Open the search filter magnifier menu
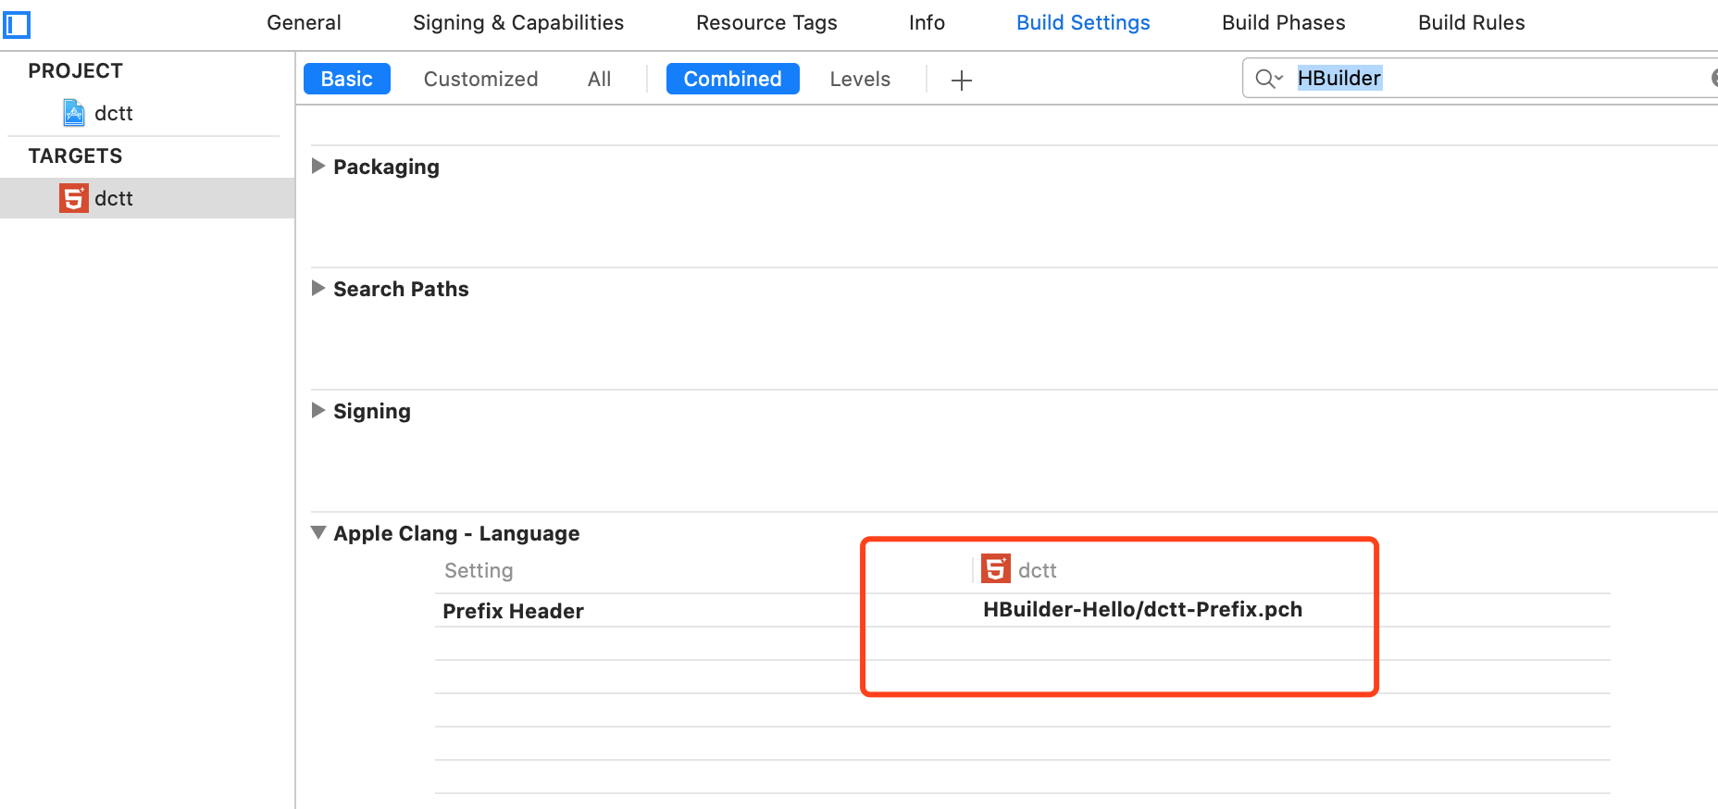1718x809 pixels. coord(1269,79)
